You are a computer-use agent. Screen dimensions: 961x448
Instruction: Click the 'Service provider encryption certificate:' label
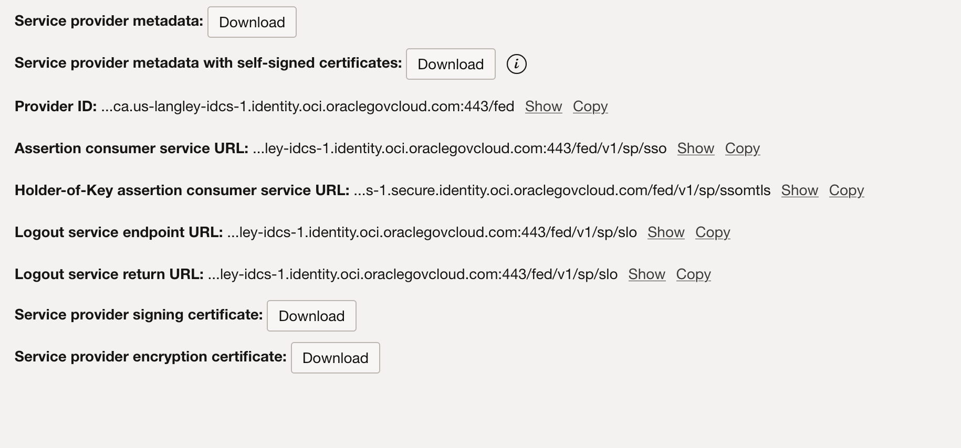(151, 357)
